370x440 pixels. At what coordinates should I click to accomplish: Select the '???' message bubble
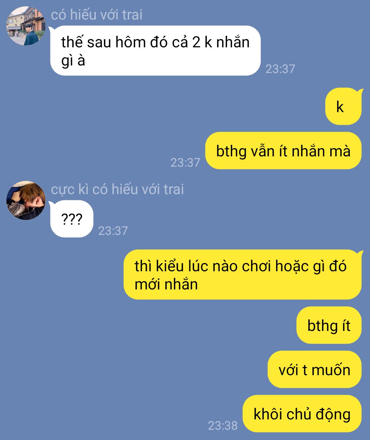72,219
